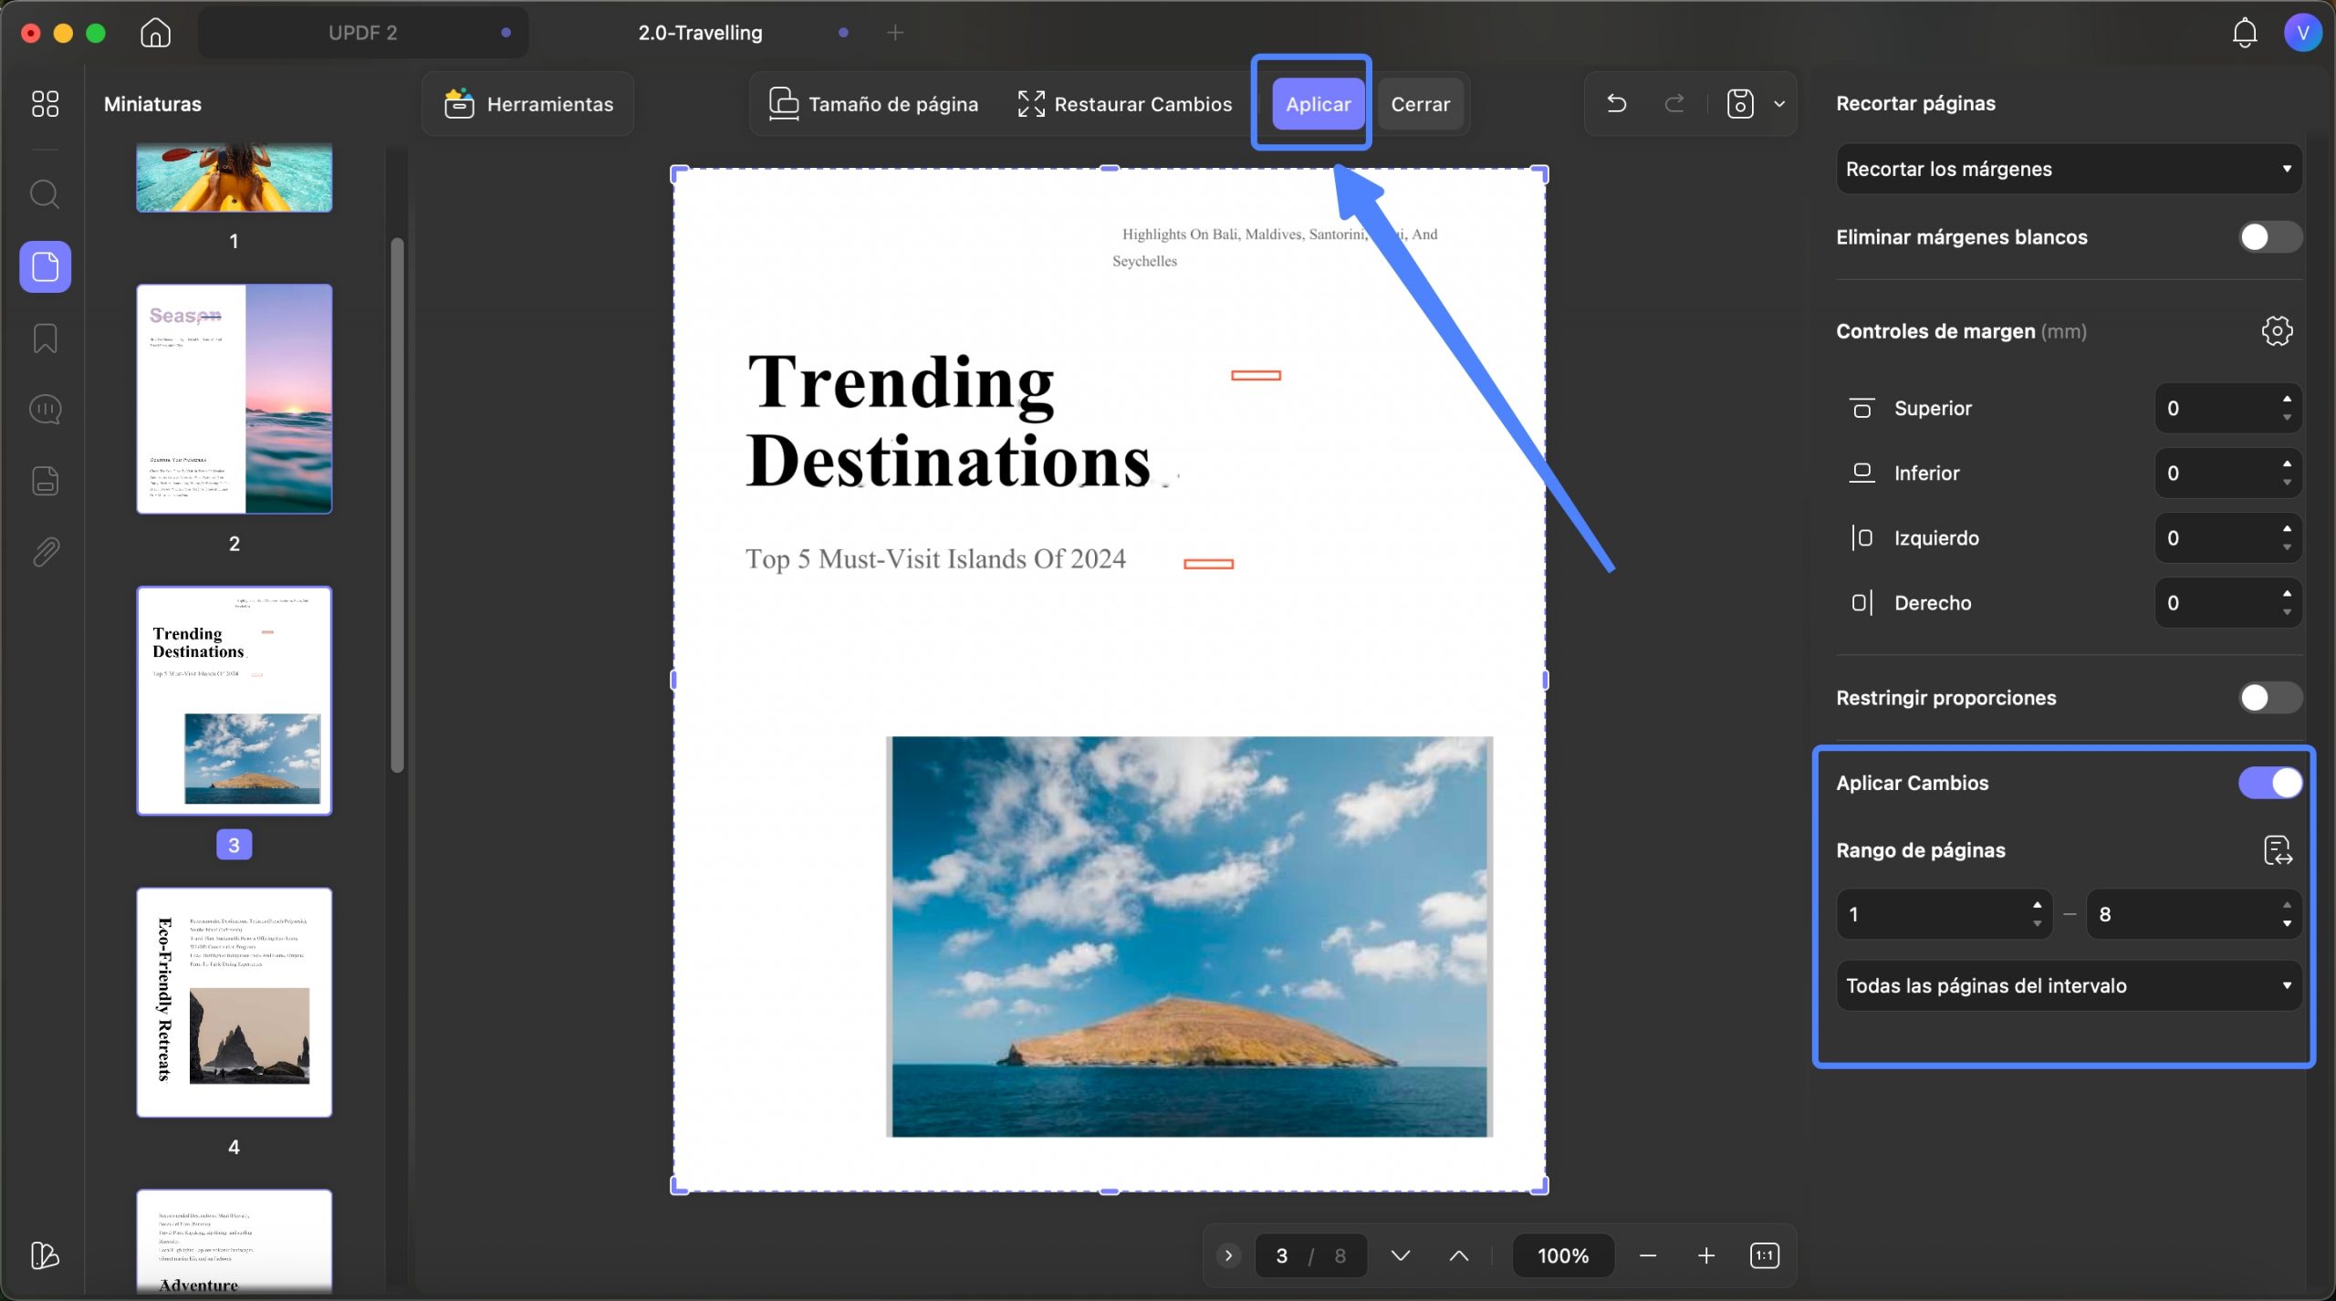Select the page organize tool icon
Screen dimensions: 2336x1301
point(46,266)
